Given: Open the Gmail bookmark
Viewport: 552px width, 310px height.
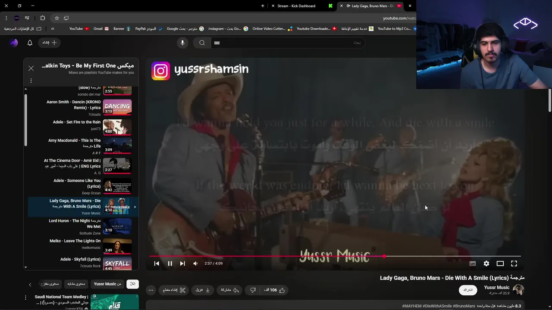Looking at the screenshot, I should 101,29.
